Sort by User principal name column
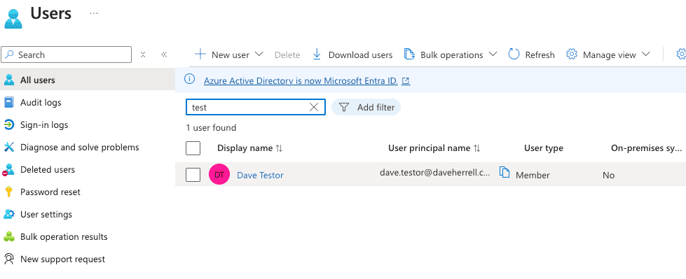 click(x=429, y=148)
